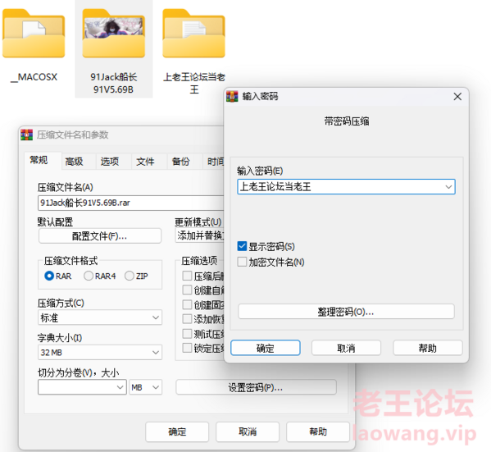Select the ZIP format radio button

click(x=129, y=276)
